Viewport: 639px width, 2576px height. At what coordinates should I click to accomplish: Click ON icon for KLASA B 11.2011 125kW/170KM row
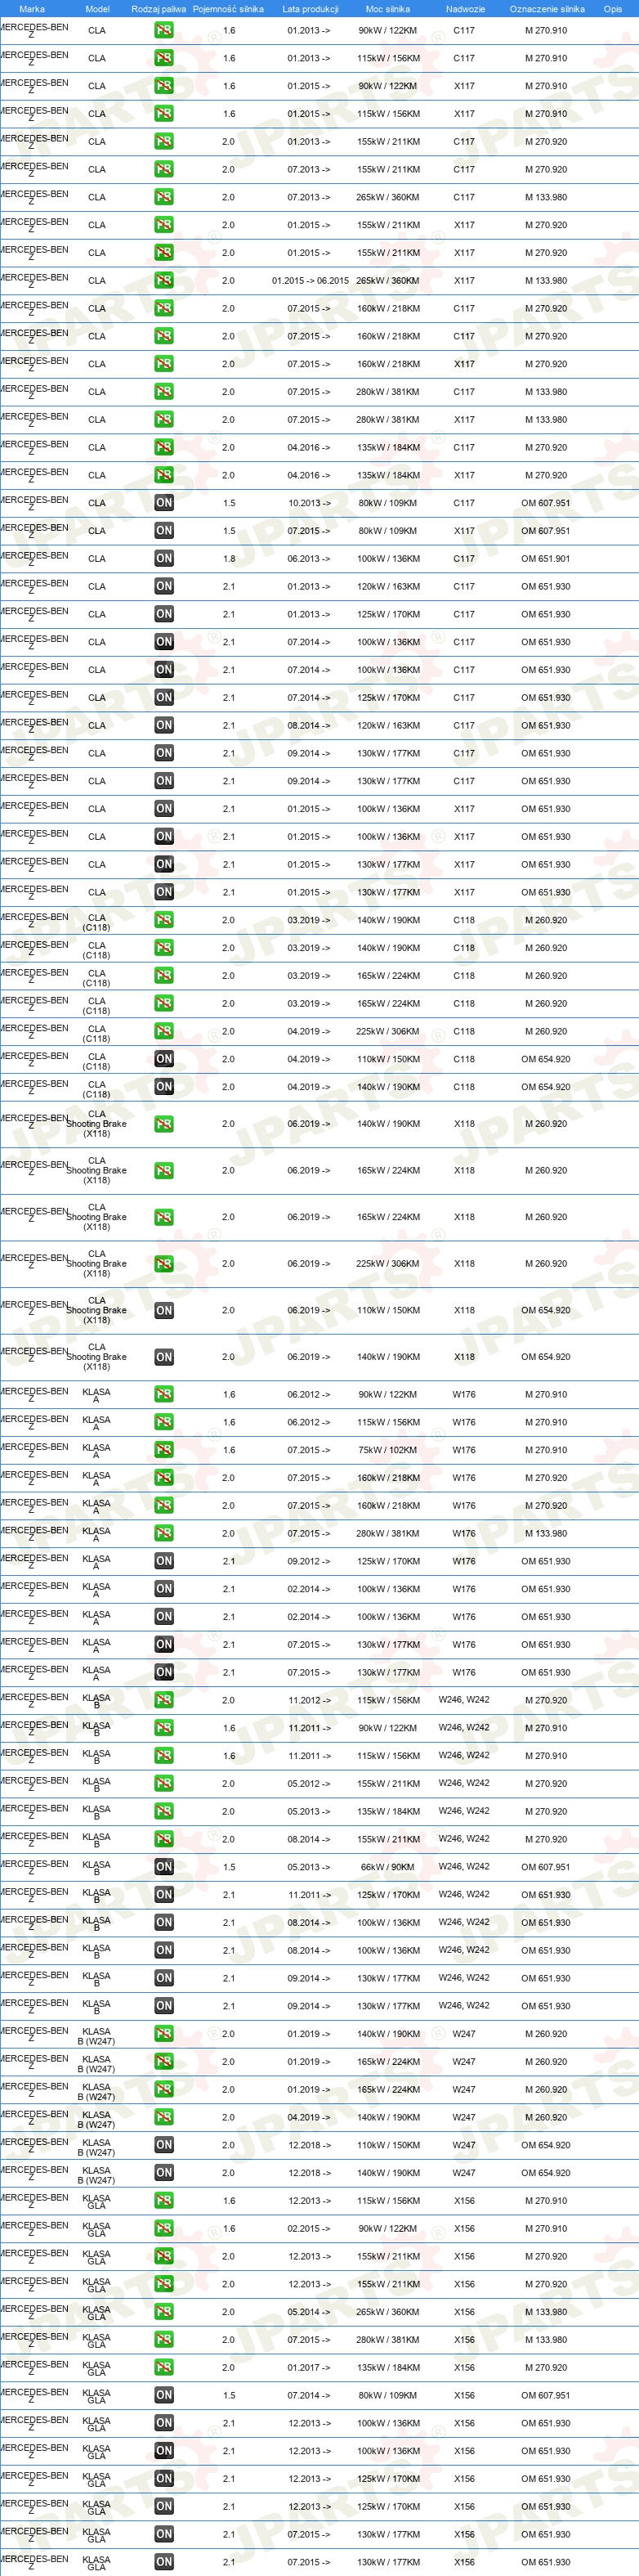coord(163,1895)
